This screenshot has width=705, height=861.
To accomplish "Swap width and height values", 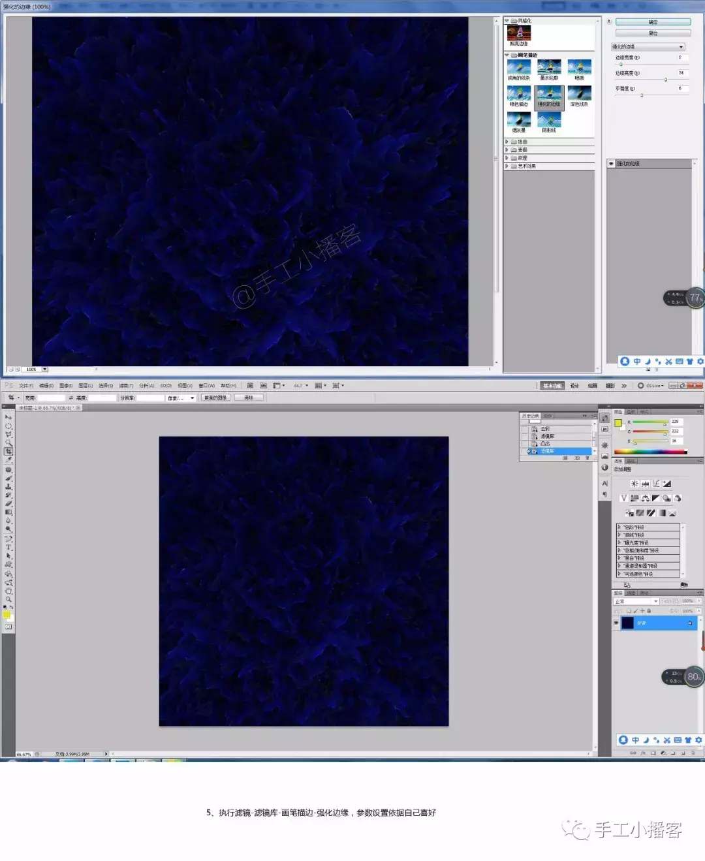I will point(70,398).
